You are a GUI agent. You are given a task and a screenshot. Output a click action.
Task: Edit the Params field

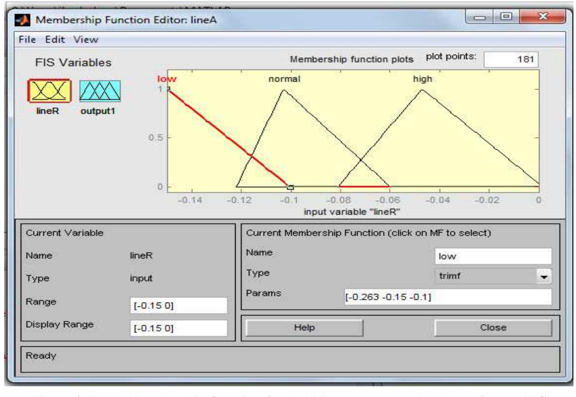coord(448,297)
